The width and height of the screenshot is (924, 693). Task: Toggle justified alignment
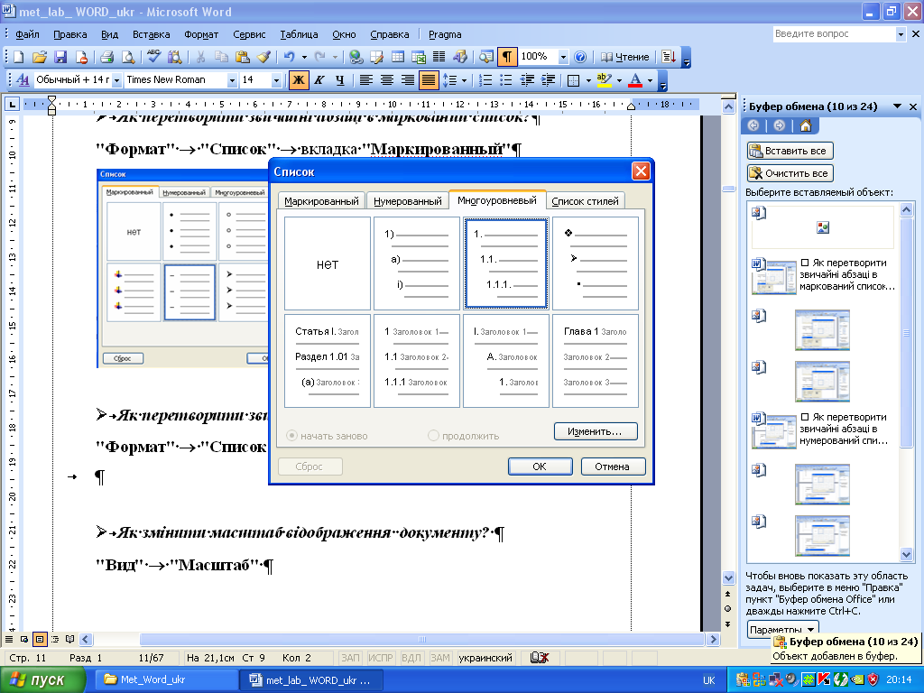pyautogui.click(x=429, y=80)
